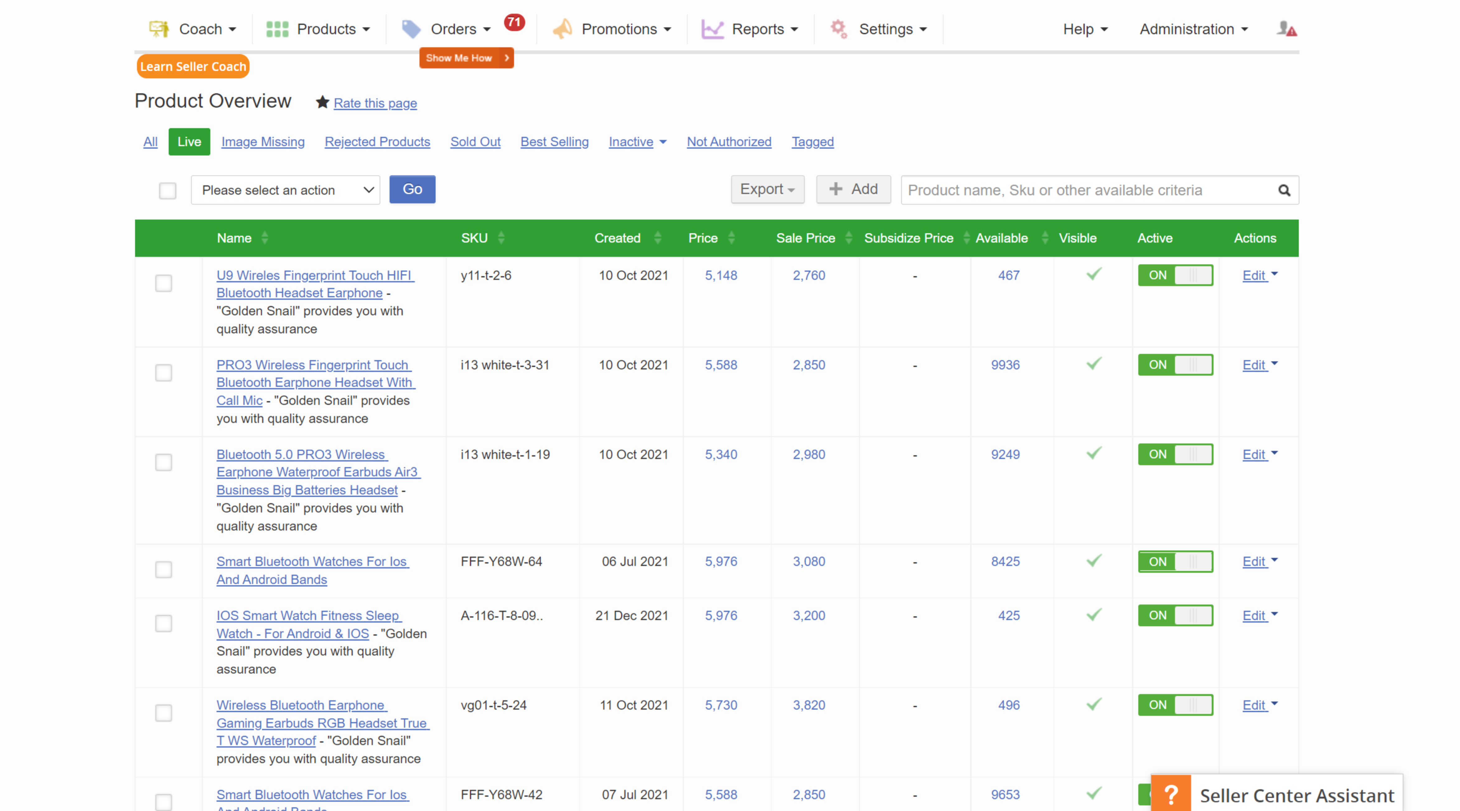Click the Promotions megaphone icon
Viewport: 1460px width, 811px height.
tap(562, 29)
